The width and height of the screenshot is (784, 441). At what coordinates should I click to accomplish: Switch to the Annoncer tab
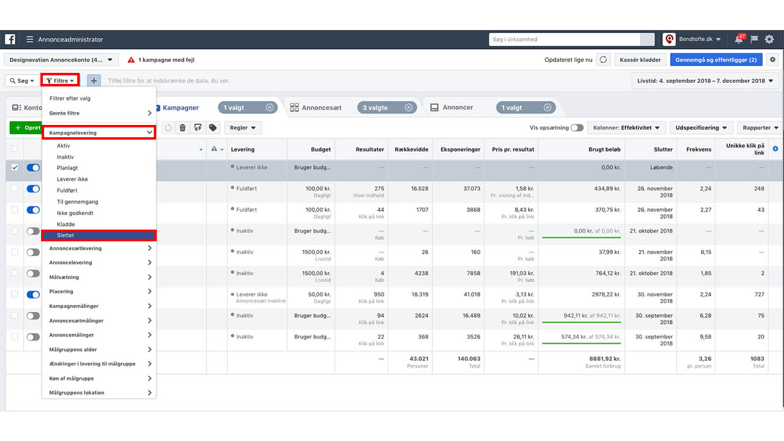point(458,108)
